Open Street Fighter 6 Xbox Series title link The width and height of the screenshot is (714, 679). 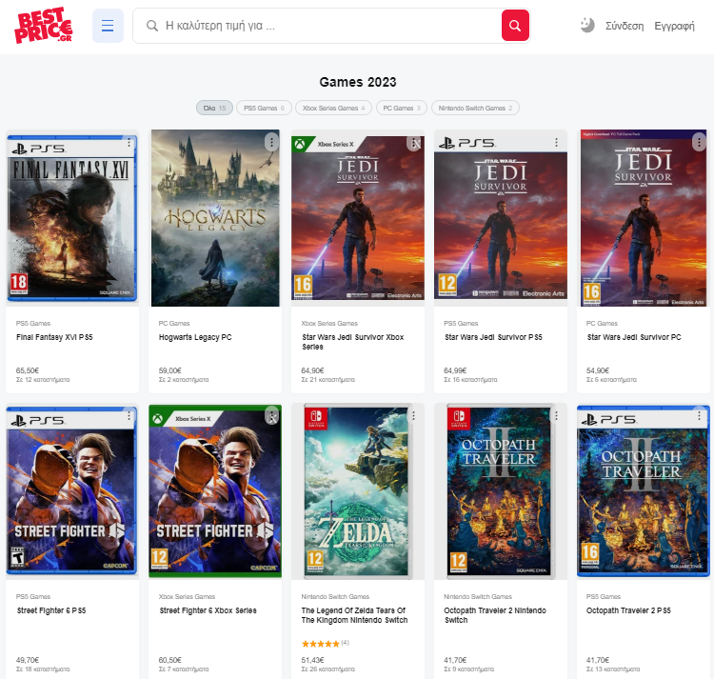point(208,610)
